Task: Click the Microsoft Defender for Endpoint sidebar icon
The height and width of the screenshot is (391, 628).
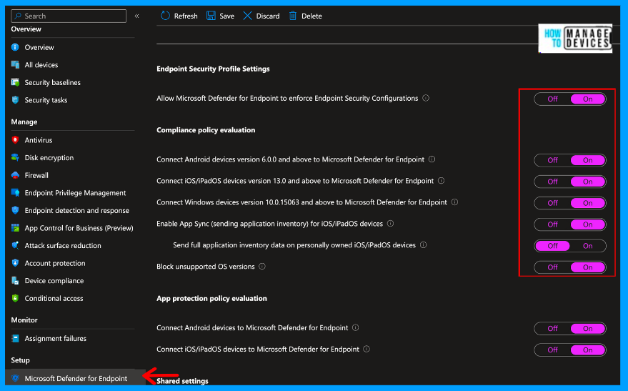Action: click(x=15, y=379)
